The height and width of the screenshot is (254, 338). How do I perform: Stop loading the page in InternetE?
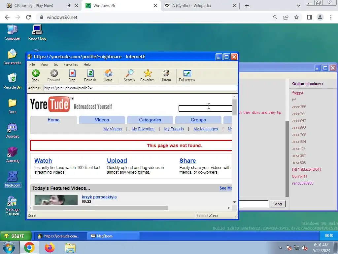[x=72, y=76]
